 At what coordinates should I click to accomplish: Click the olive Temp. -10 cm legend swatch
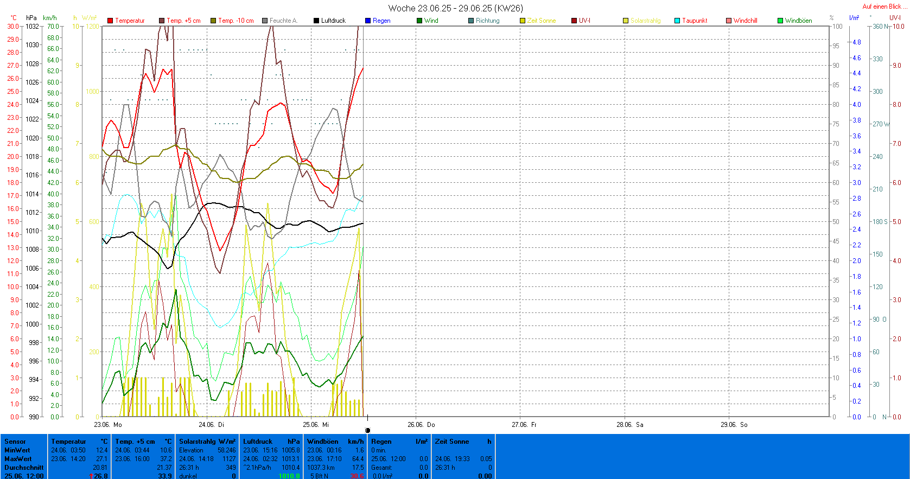click(213, 21)
